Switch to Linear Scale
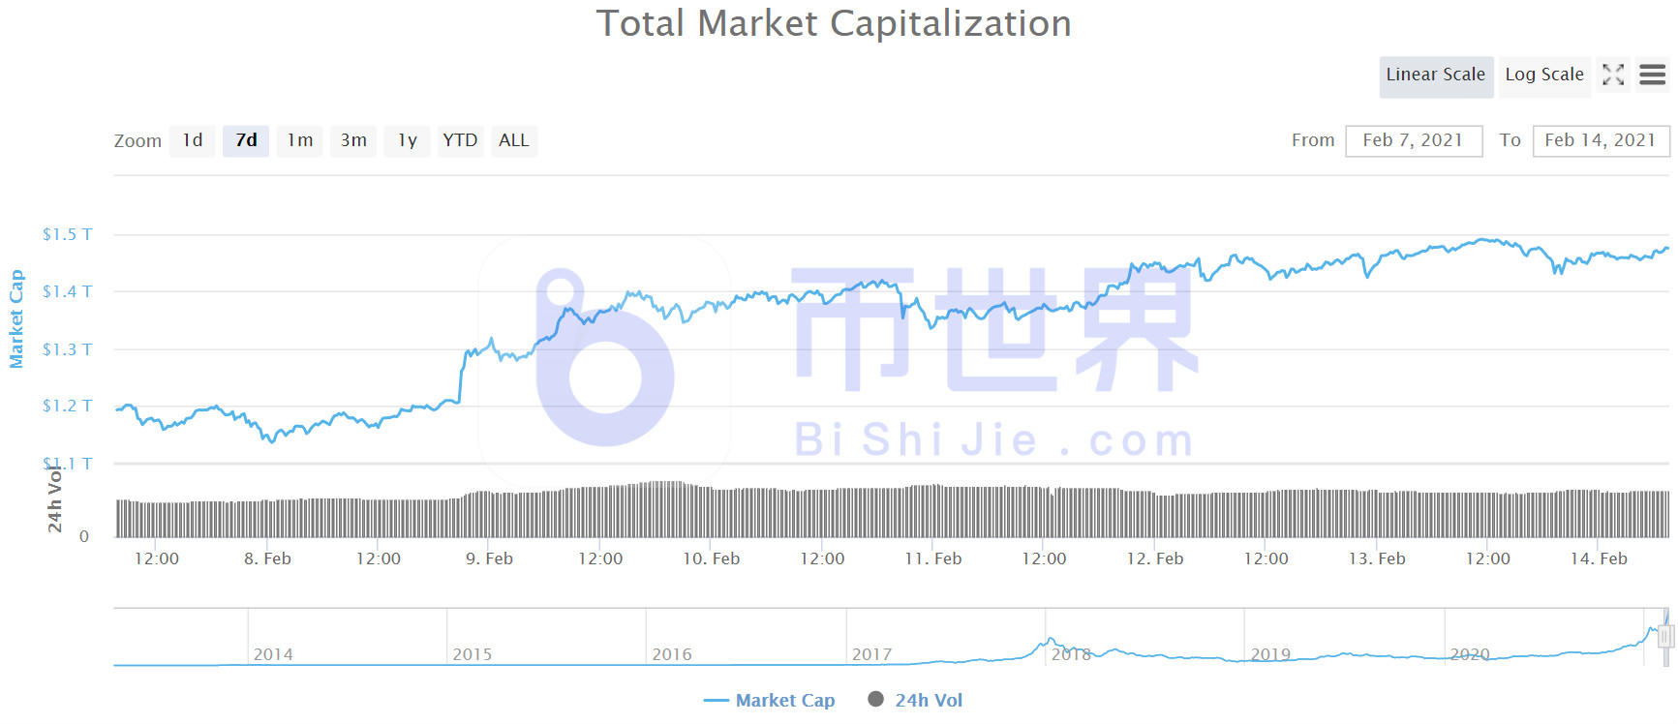Viewport: 1678px width, 724px height. (x=1435, y=75)
